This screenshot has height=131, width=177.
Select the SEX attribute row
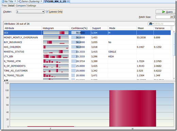click(87, 33)
